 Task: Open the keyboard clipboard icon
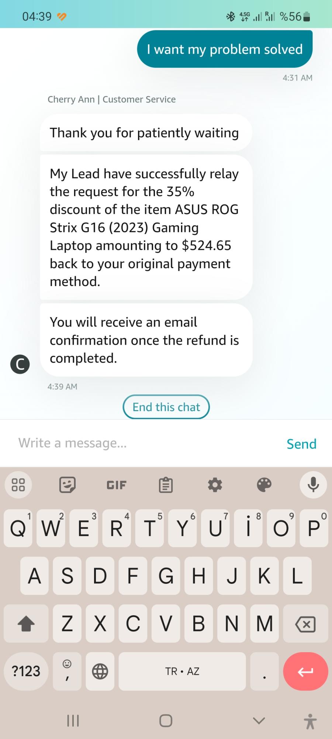click(x=166, y=485)
